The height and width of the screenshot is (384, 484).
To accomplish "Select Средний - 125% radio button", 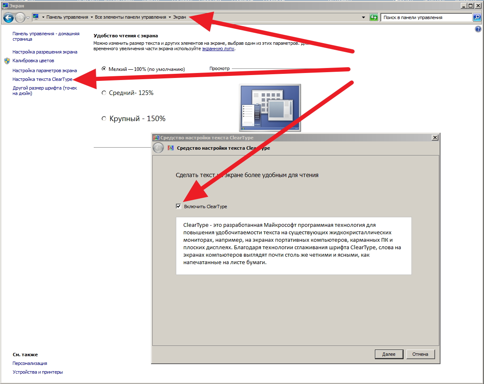I will [x=104, y=93].
